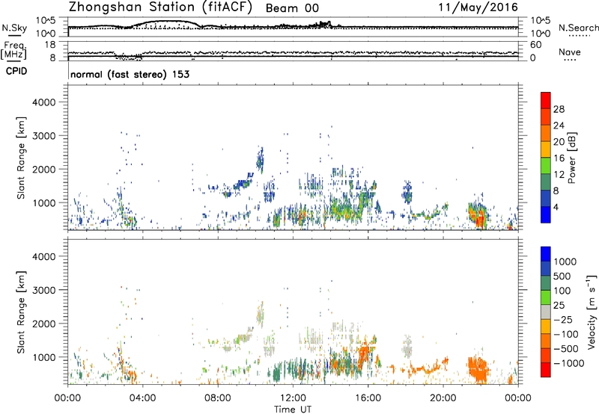
Task: Click the blue echo cluster near 10:15 at 2200 km
Action: (x=260, y=161)
